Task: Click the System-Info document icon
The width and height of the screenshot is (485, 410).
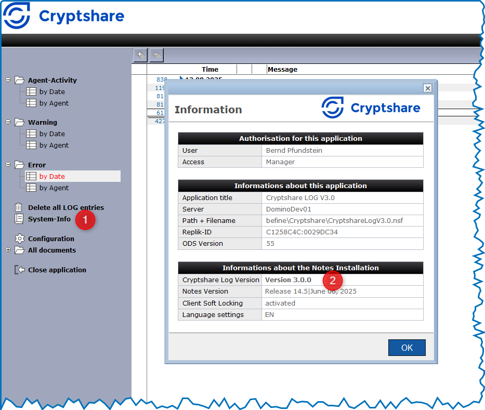Action: point(19,219)
